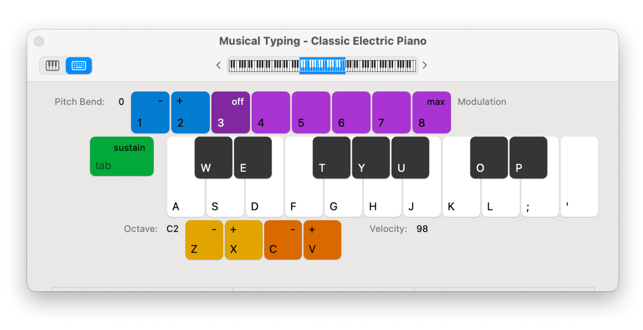The height and width of the screenshot is (330, 643).
Task: Click the left arrow beside keyboard range
Action: (219, 65)
